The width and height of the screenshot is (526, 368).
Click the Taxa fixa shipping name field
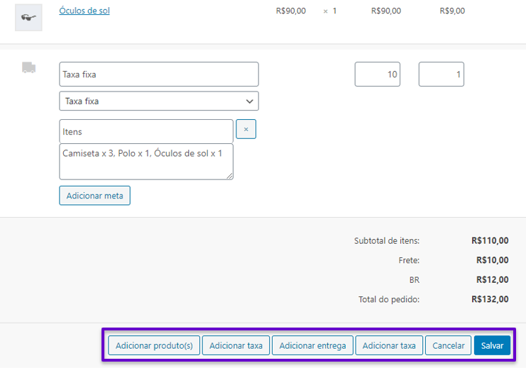pos(159,74)
